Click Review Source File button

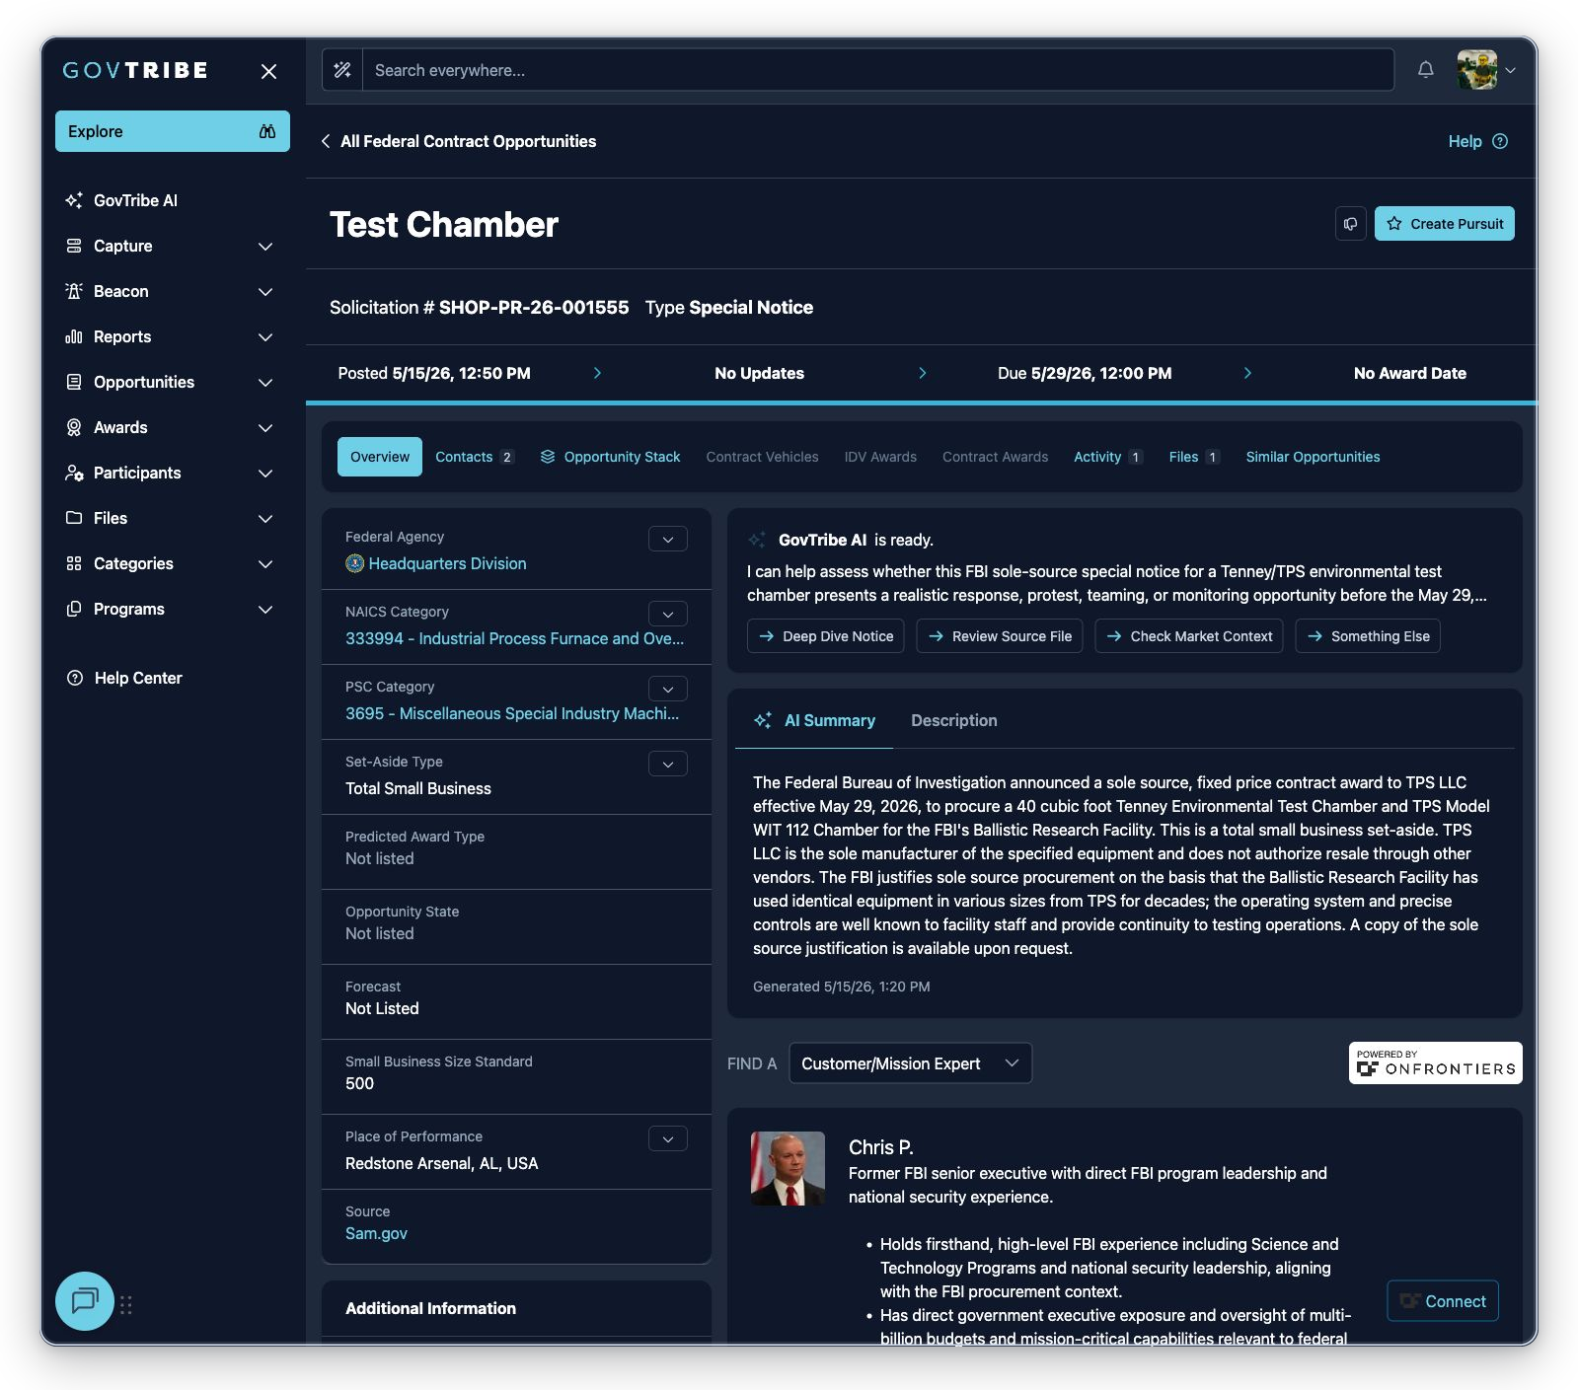click(1000, 636)
